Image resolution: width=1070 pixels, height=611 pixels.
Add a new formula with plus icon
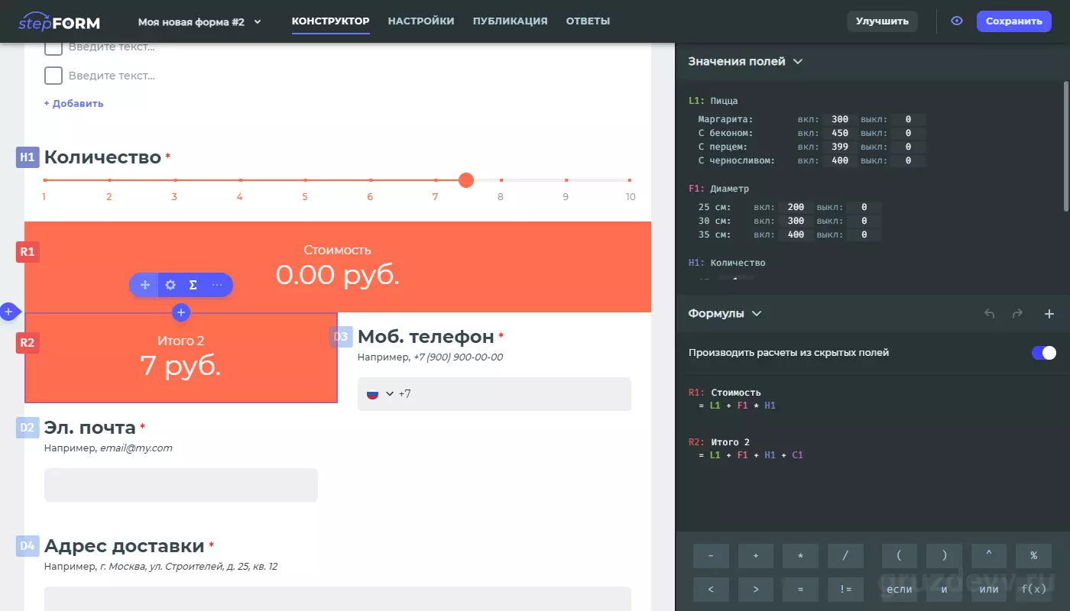1049,314
